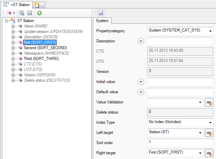Screen dimensions: 216x159
Task: Click the refresh icon in left toolbar
Action: [x=22, y=13]
